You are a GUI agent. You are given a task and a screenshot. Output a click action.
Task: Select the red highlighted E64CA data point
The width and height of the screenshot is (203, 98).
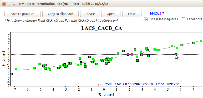click(x=176, y=54)
